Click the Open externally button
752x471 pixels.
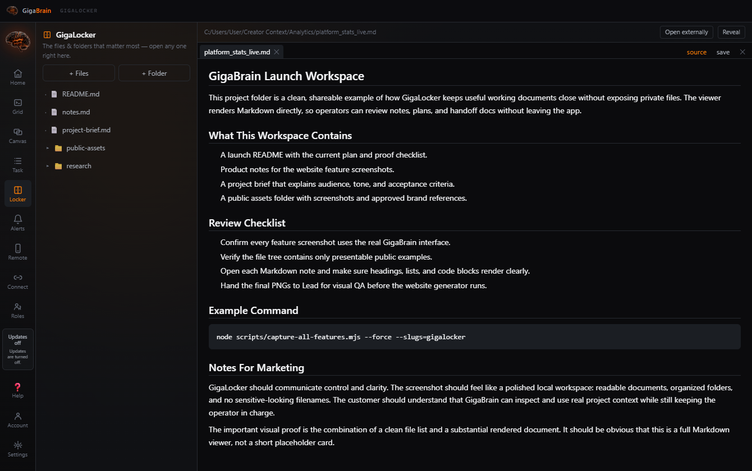[687, 32]
